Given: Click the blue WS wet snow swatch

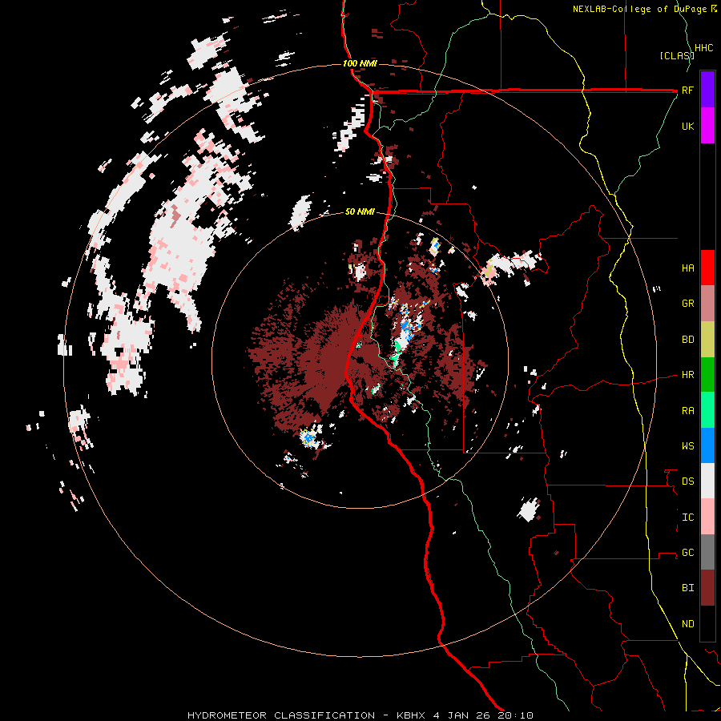Looking at the screenshot, I should 707,445.
